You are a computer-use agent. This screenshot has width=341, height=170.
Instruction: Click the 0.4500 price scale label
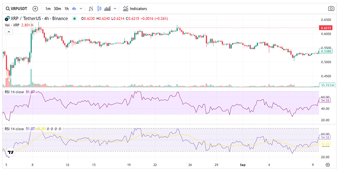coord(326,76)
